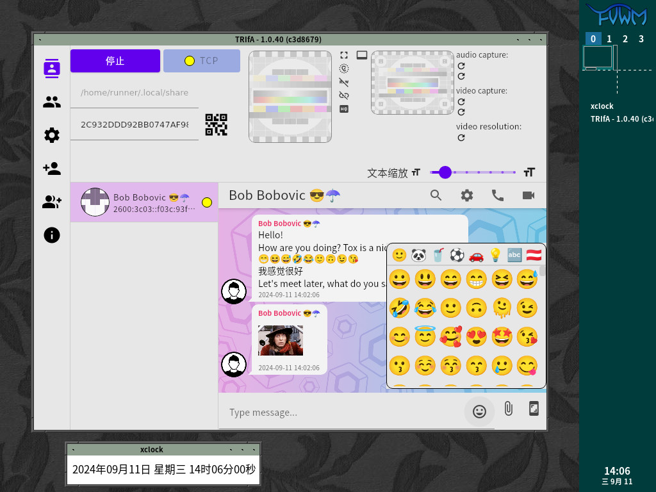Viewport: 656px width, 492px height.
Task: Search messages in Bob Bobovic chat
Action: click(x=436, y=195)
